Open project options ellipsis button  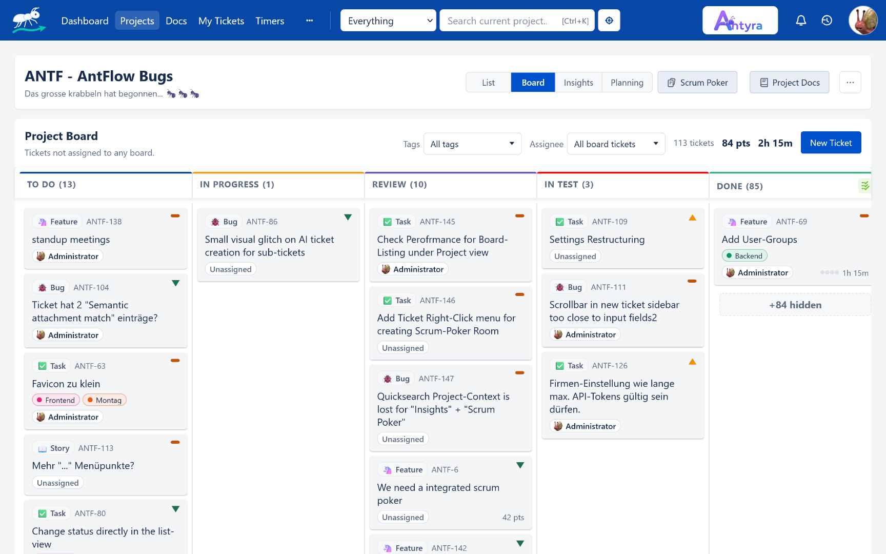(850, 83)
